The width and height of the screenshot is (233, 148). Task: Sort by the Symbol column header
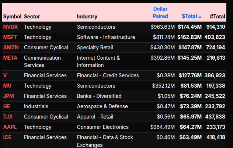(12, 16)
